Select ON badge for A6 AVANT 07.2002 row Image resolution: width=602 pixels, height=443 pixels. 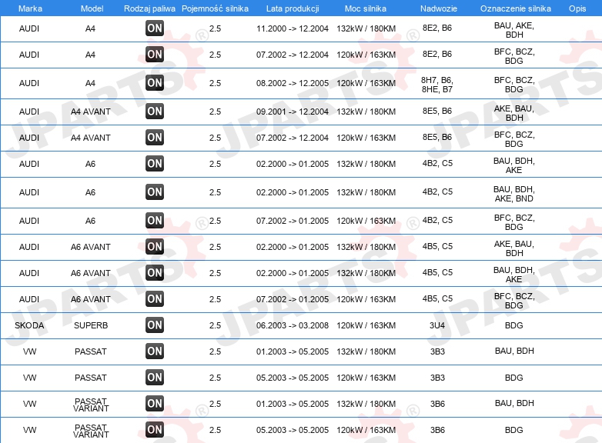coord(155,298)
